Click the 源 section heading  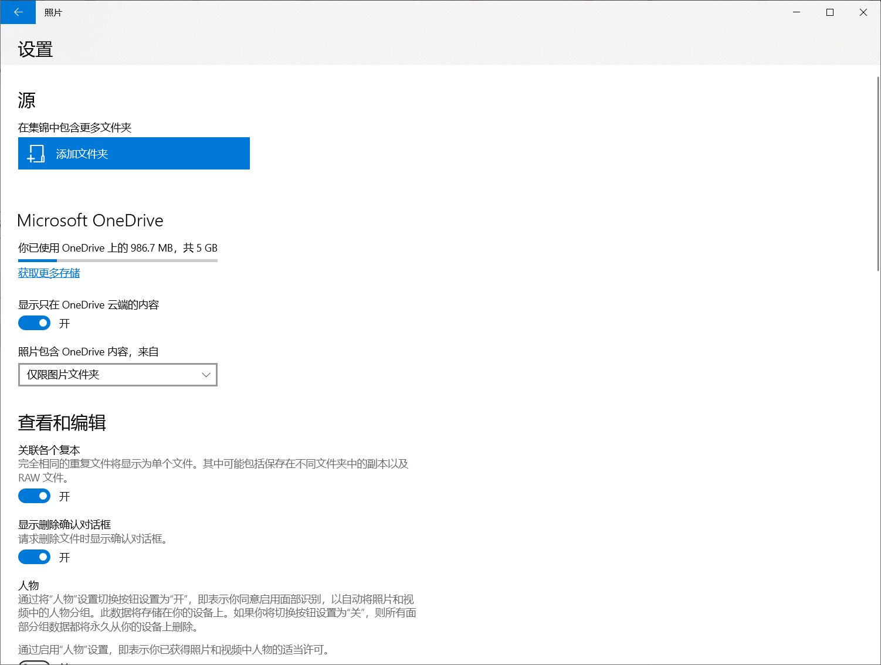coord(27,100)
